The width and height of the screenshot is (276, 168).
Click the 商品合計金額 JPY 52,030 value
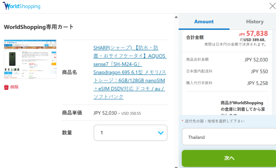[256, 60]
